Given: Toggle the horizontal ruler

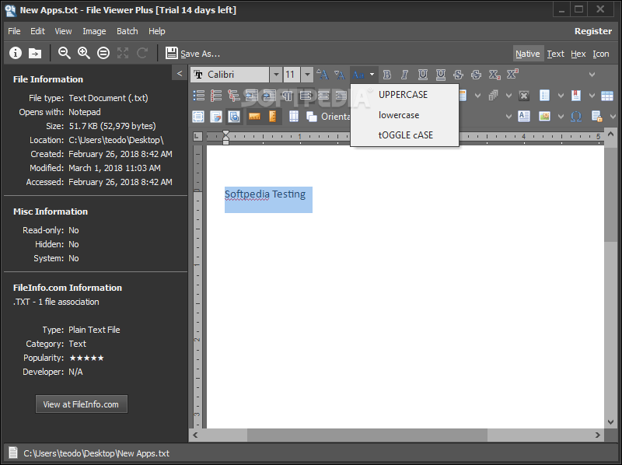Looking at the screenshot, I should [x=254, y=117].
